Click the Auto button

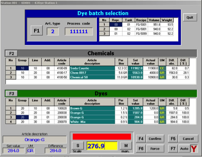point(184,149)
